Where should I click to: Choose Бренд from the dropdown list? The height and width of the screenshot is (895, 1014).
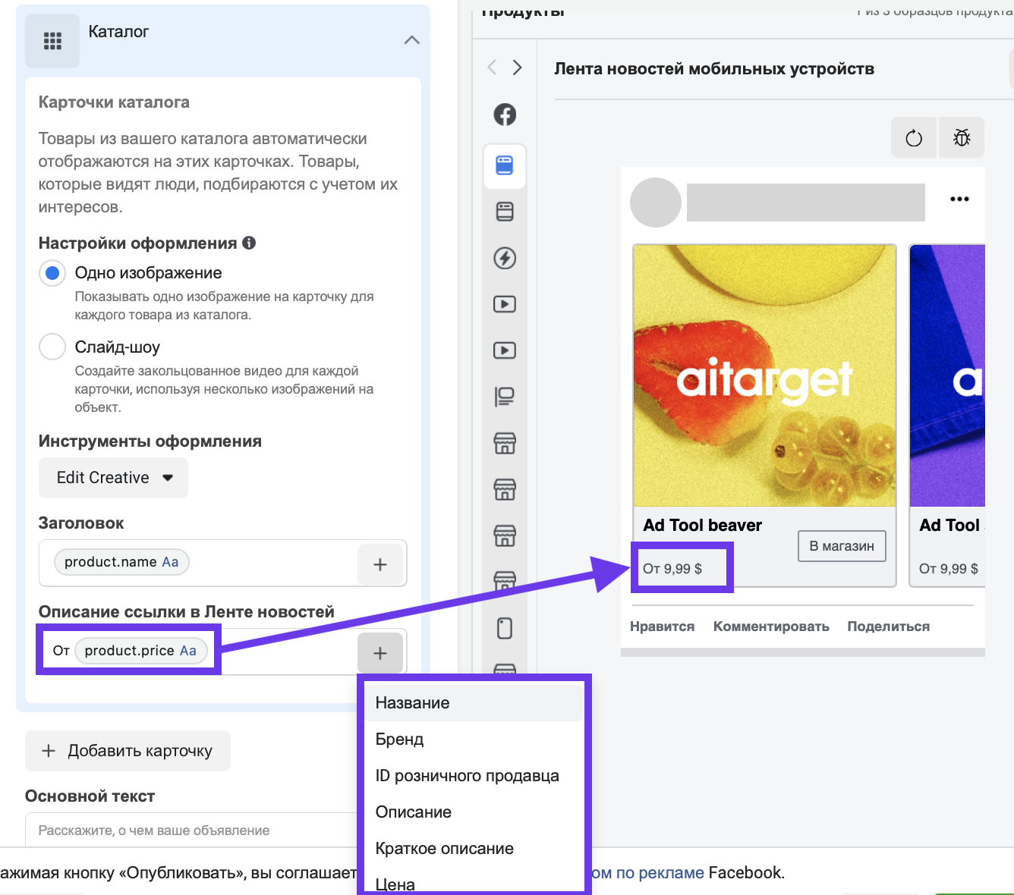pyautogui.click(x=474, y=740)
